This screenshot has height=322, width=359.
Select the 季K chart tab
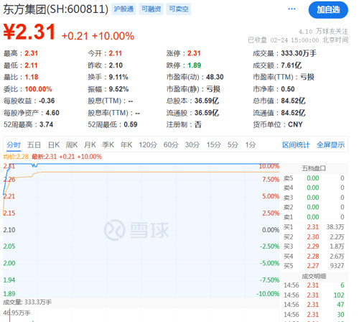[x=108, y=144]
